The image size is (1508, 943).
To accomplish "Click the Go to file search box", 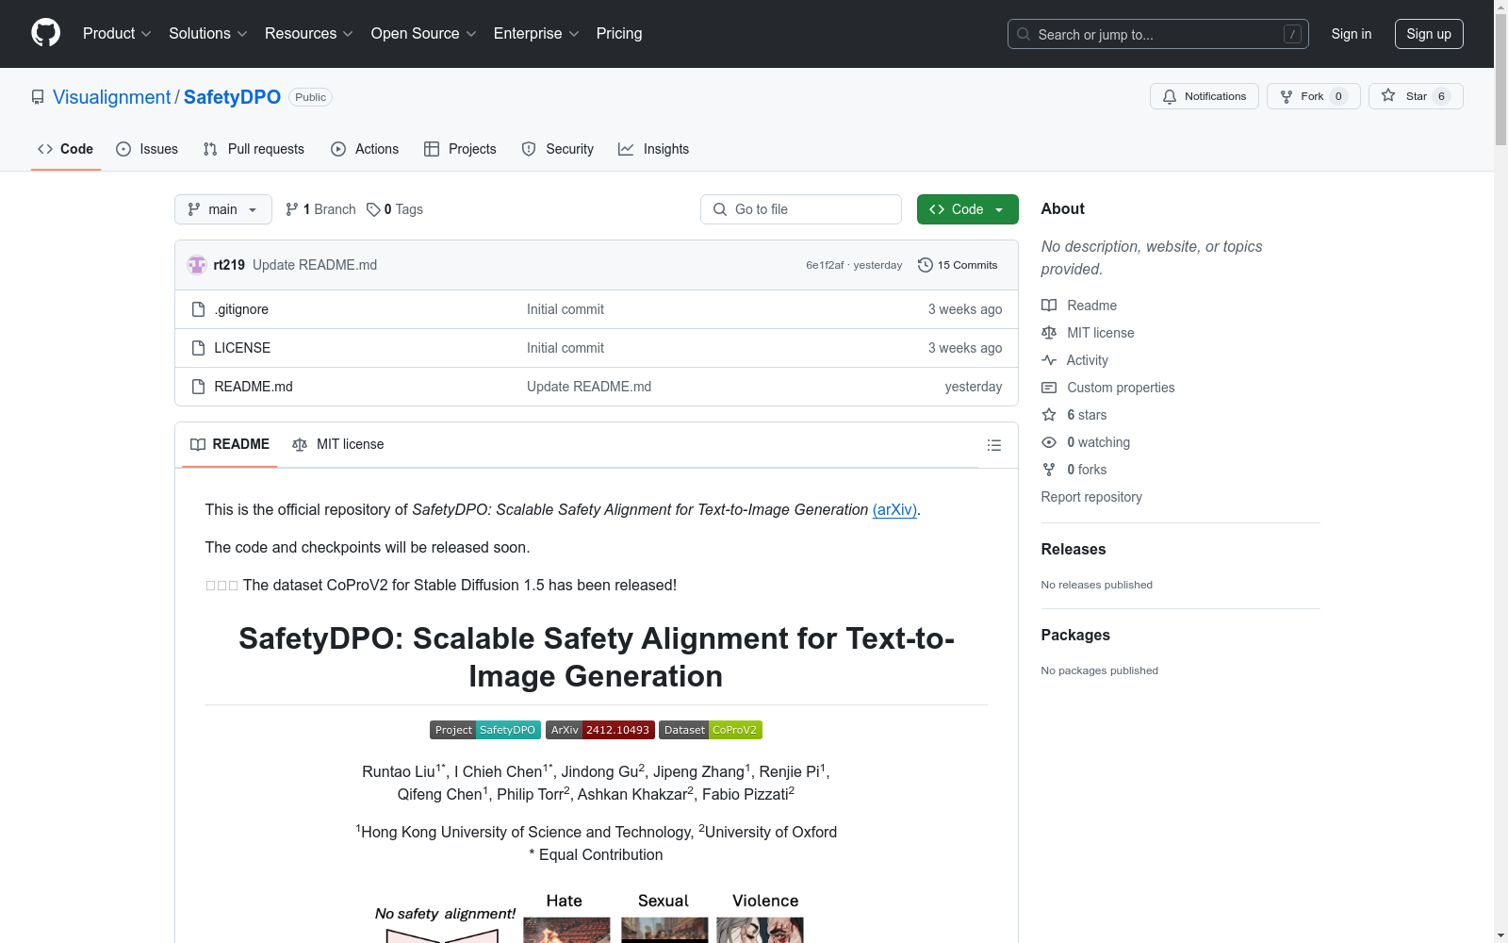I will pos(801,209).
